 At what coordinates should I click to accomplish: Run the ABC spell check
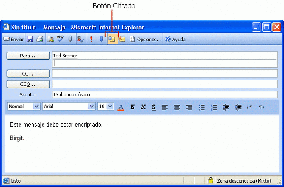[60, 39]
